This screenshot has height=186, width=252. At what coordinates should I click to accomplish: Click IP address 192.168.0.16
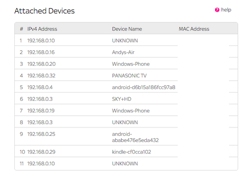pyautogui.click(x=41, y=52)
